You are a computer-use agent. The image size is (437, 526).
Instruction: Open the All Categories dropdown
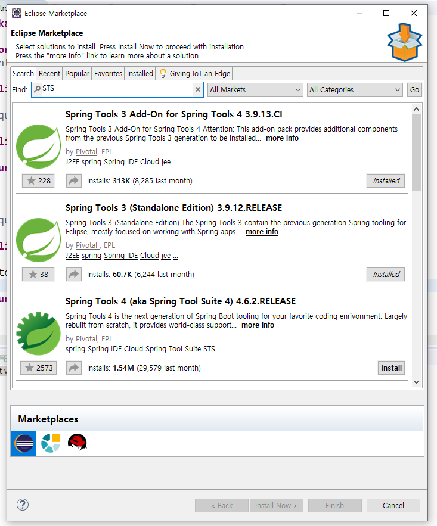[x=355, y=89]
